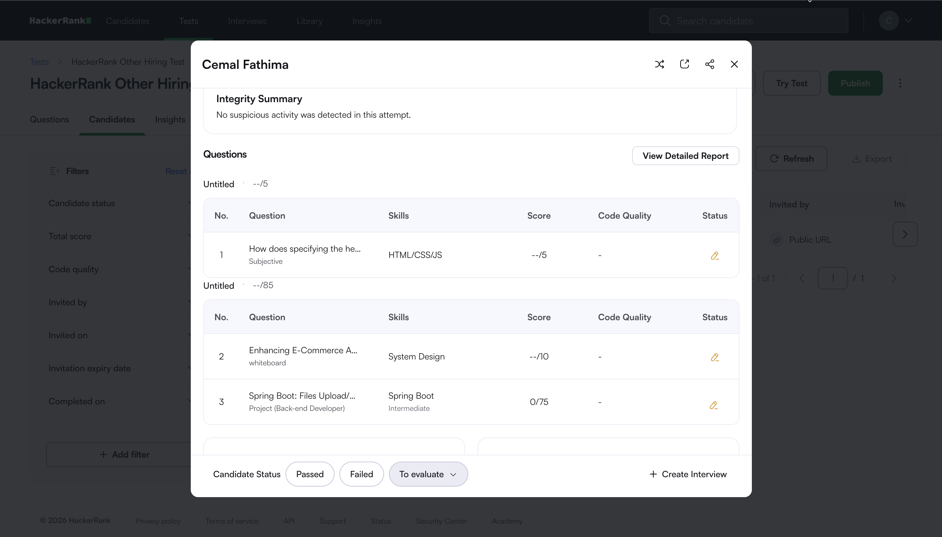This screenshot has width=942, height=537.
Task: Open the report in a new window icon
Action: click(x=685, y=64)
